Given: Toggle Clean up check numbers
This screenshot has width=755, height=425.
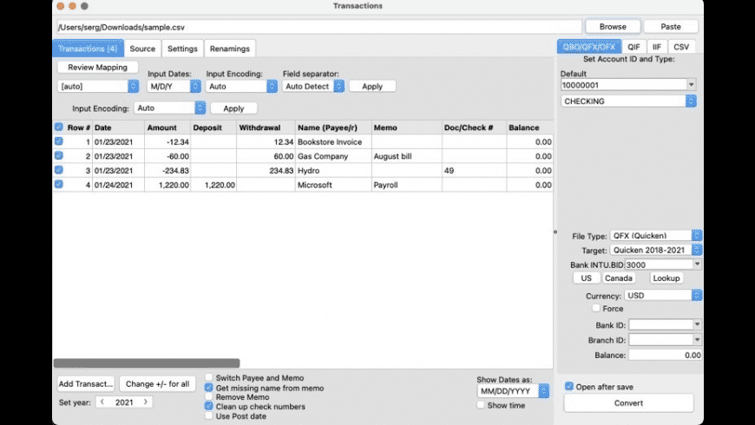Looking at the screenshot, I should pos(208,406).
